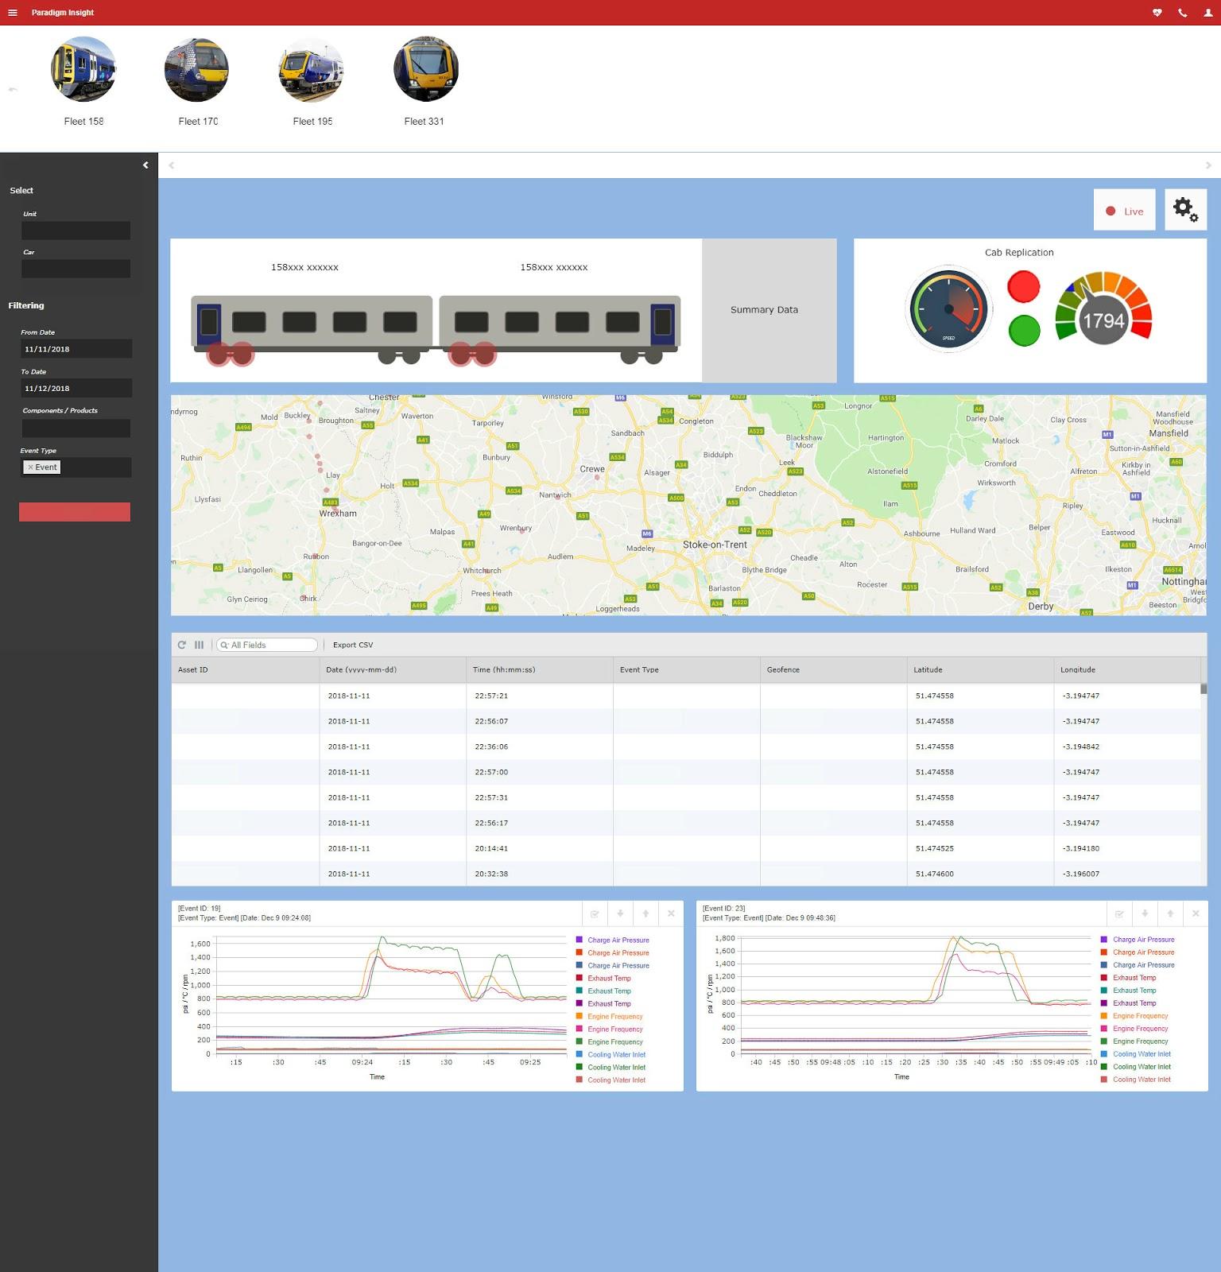Viewport: 1221px width, 1272px height.
Task: Select the Fleet 195 thumbnail
Action: (312, 71)
